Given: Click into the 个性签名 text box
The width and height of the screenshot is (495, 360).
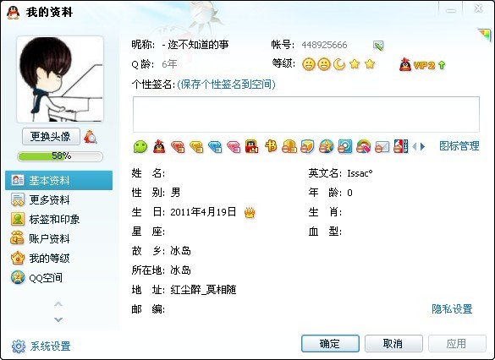Looking at the screenshot, I should [306, 114].
